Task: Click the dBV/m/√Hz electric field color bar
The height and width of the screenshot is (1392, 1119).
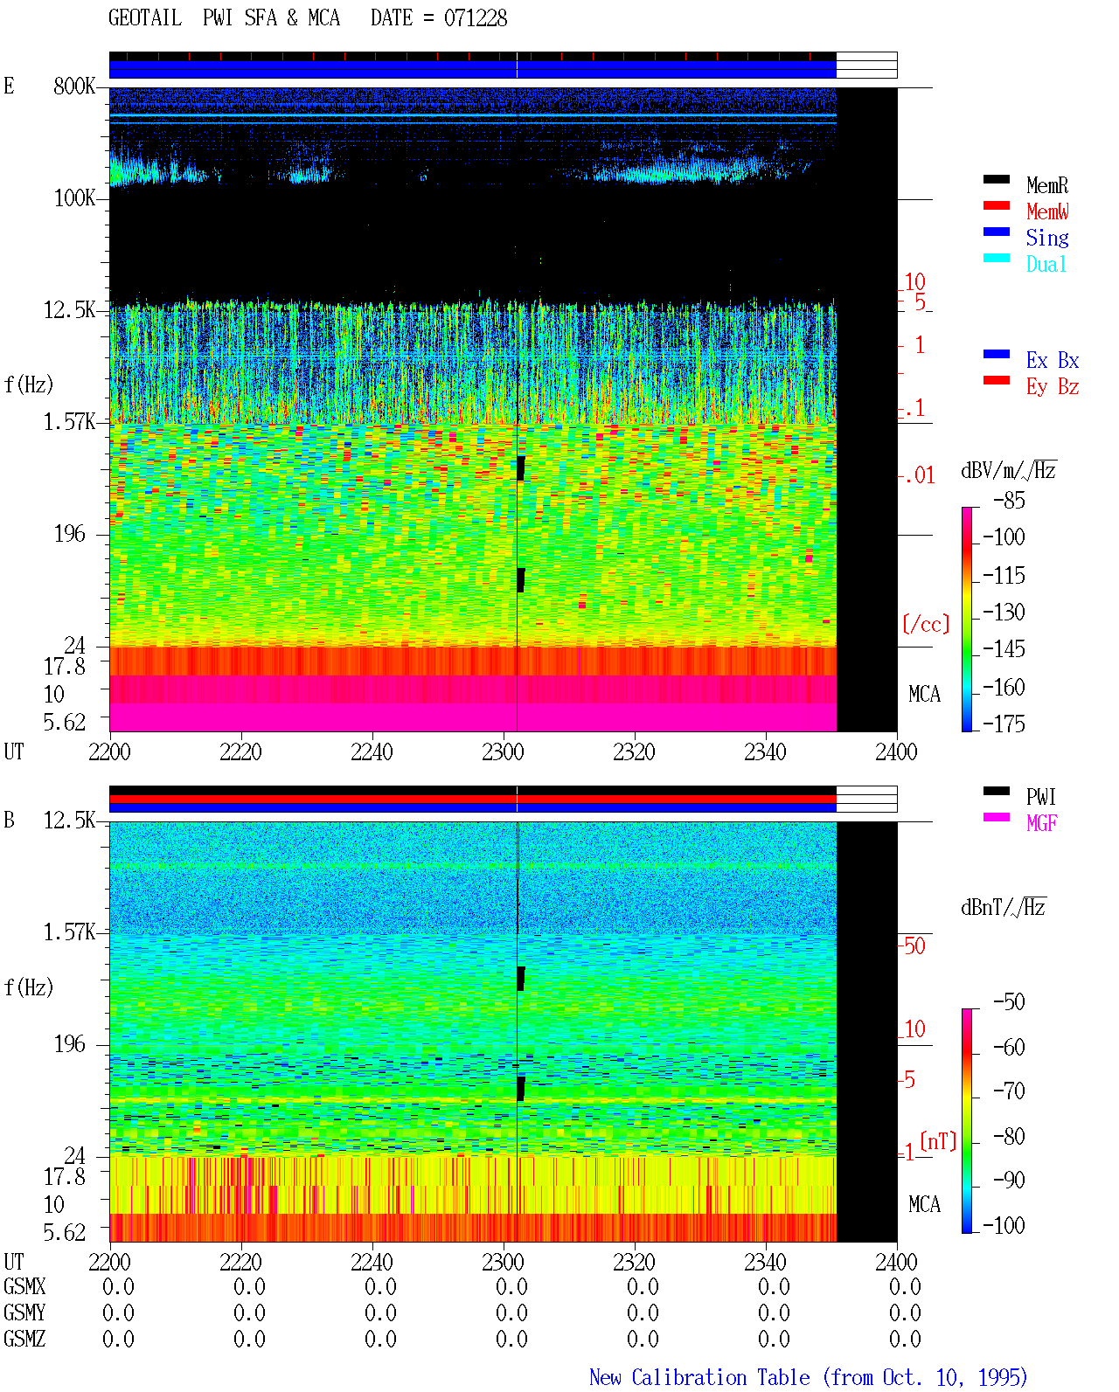Action: (967, 619)
